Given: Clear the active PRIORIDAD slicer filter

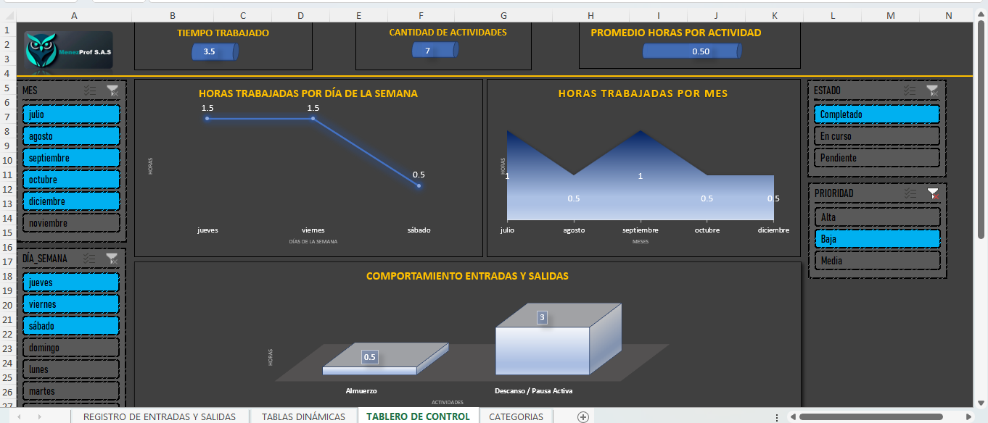Looking at the screenshot, I should click(932, 193).
